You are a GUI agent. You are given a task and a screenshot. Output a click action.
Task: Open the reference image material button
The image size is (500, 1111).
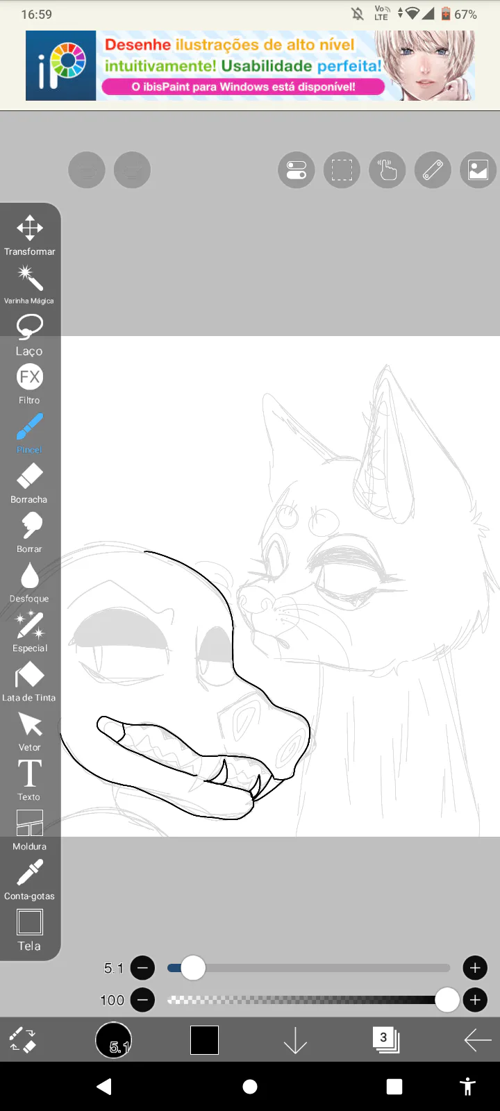[x=478, y=169]
